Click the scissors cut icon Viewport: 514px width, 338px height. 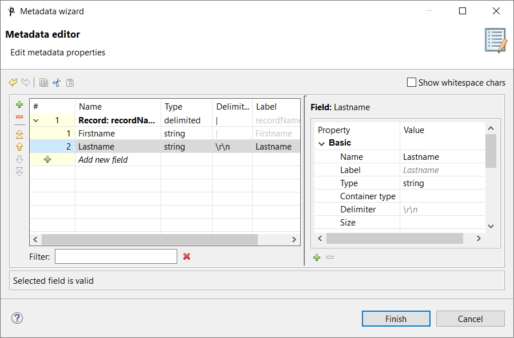57,82
